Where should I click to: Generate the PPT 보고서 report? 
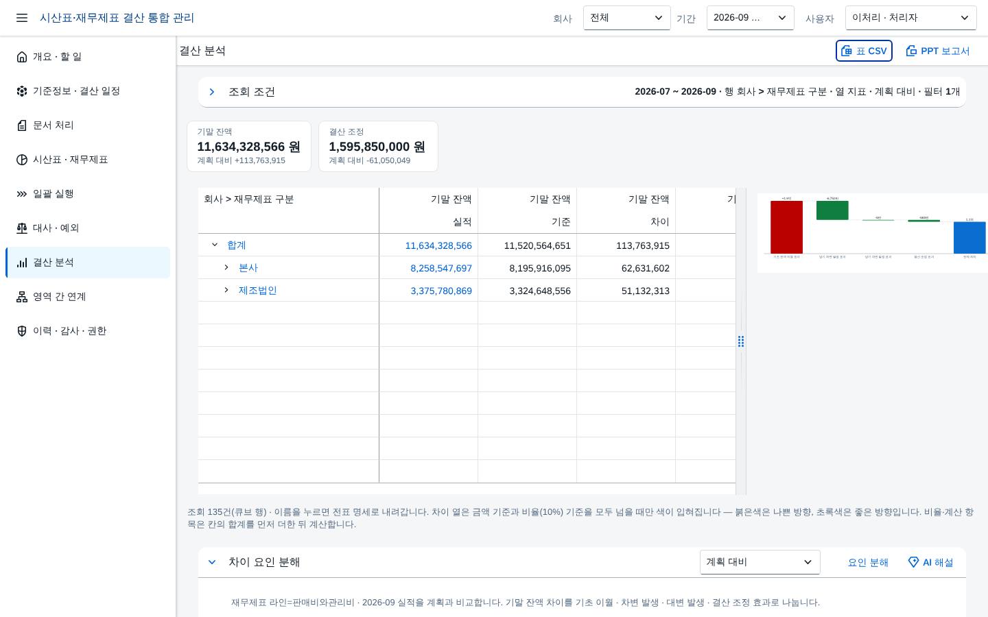coord(937,51)
